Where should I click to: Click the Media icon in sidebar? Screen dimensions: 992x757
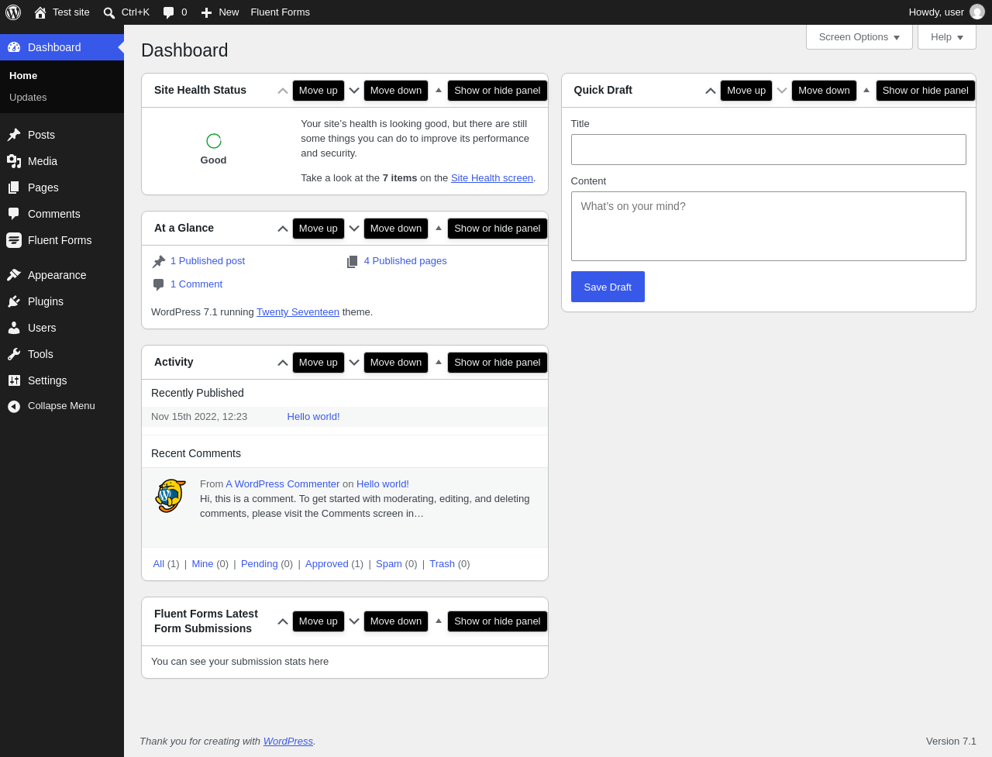point(14,161)
